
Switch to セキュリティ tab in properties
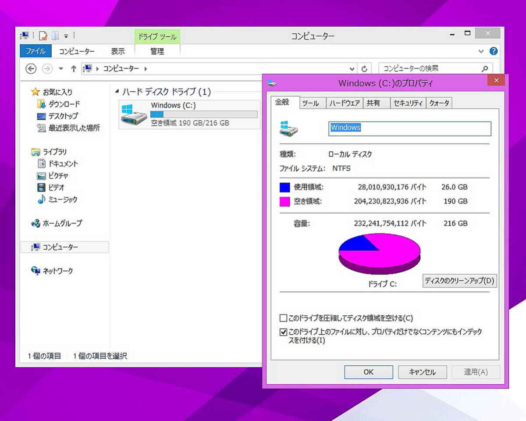408,103
